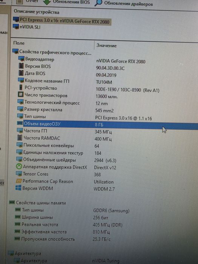
Task: Select PCI Express 3.0 x16 RTX 2080 device
Action: click(x=64, y=21)
